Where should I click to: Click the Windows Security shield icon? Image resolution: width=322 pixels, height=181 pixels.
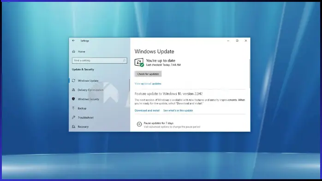coord(73,99)
